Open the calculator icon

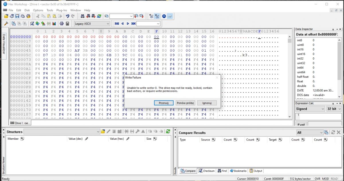pyautogui.click(x=67, y=24)
